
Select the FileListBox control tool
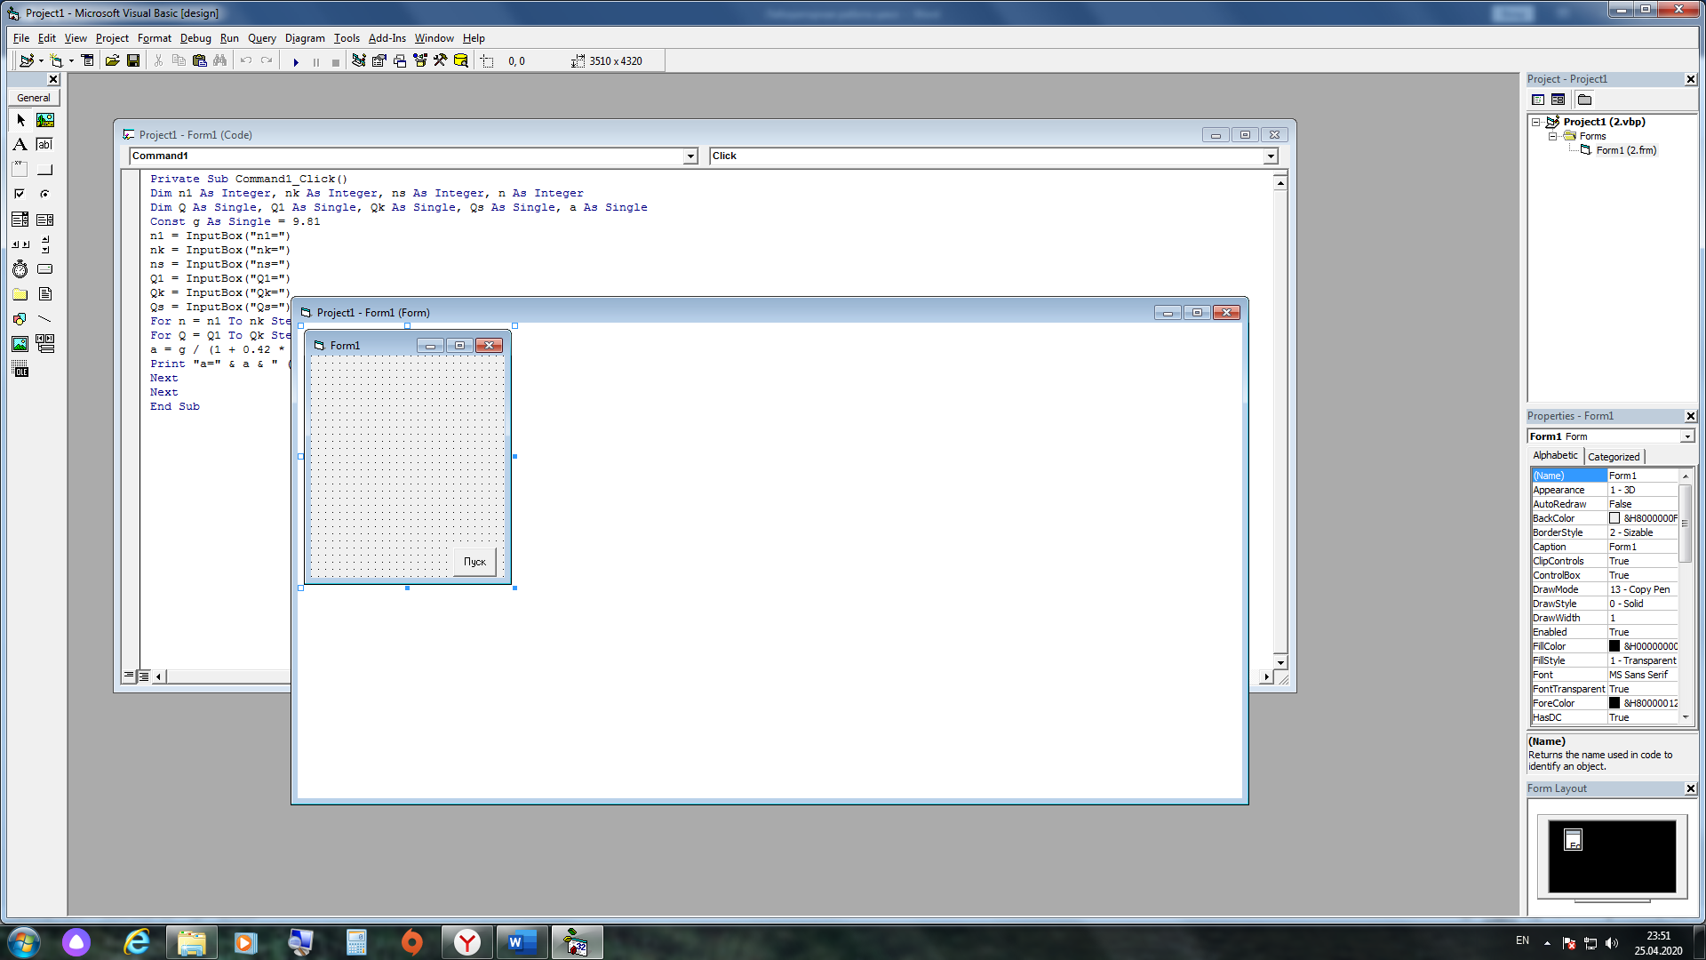[45, 293]
